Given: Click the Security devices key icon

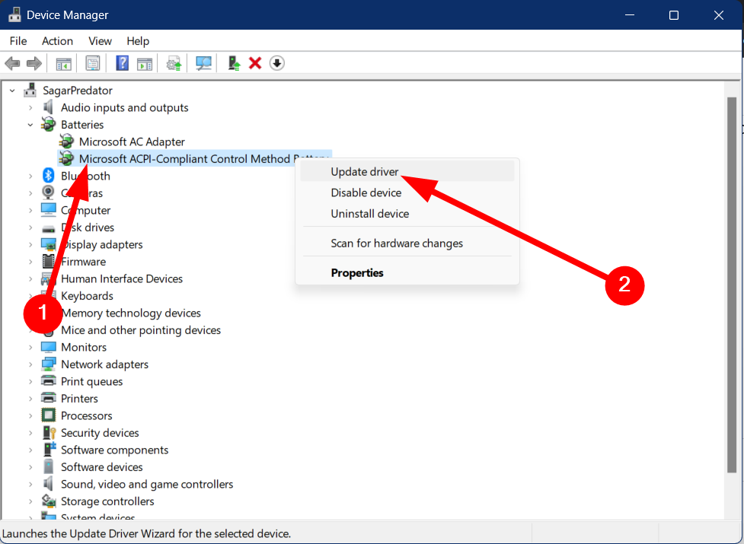Looking at the screenshot, I should click(x=49, y=433).
